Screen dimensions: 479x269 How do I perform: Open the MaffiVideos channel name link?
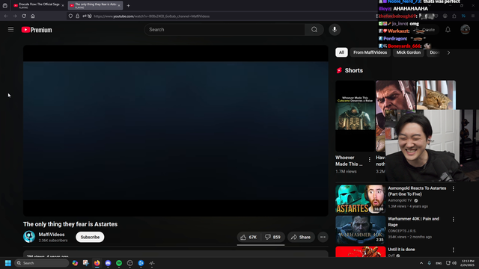52,235
